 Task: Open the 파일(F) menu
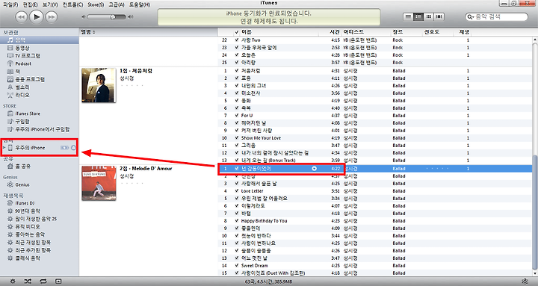10,4
